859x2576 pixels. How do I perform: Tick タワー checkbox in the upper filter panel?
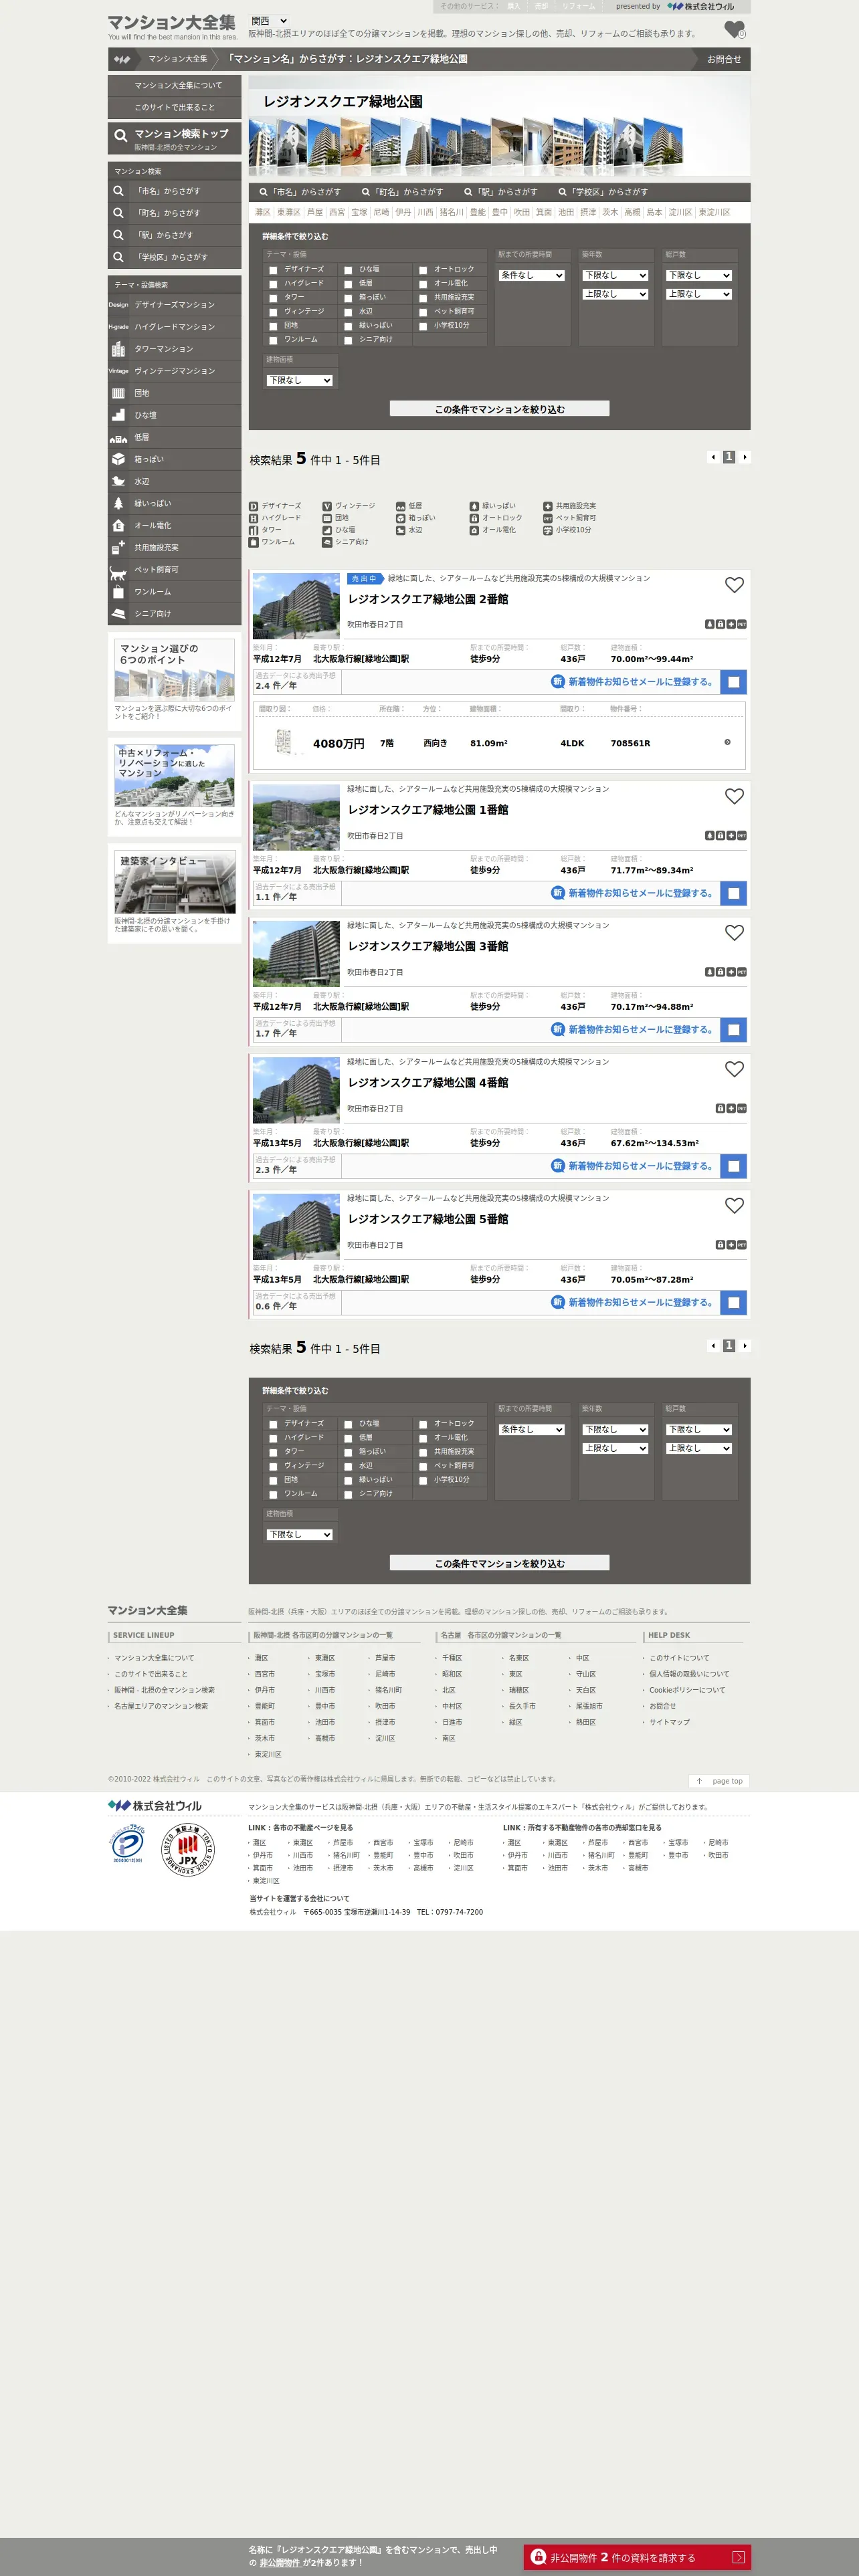point(273,298)
